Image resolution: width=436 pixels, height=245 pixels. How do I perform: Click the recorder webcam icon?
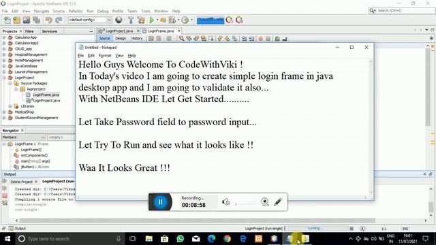click(265, 202)
